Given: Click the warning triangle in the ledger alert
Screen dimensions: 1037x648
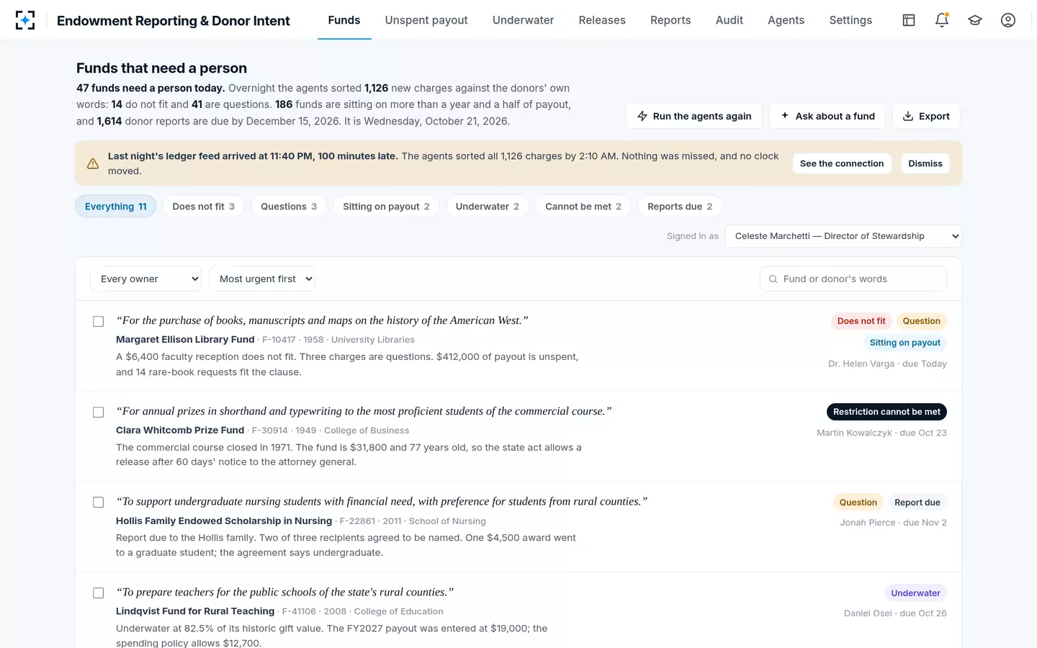Looking at the screenshot, I should click(93, 163).
